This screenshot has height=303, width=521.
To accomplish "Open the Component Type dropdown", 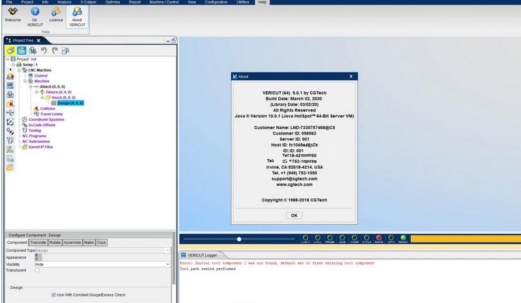I will pos(102,250).
